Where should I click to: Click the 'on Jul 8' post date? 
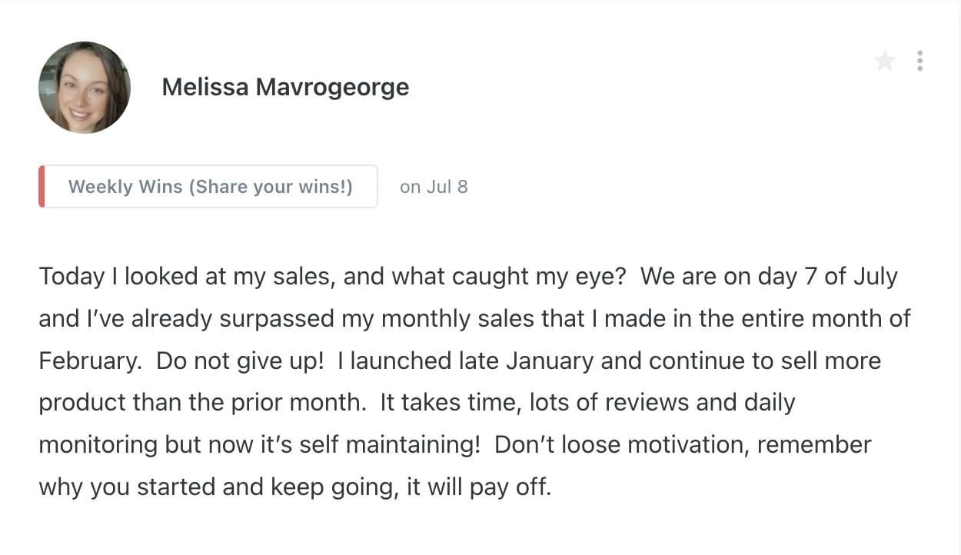[x=434, y=187]
